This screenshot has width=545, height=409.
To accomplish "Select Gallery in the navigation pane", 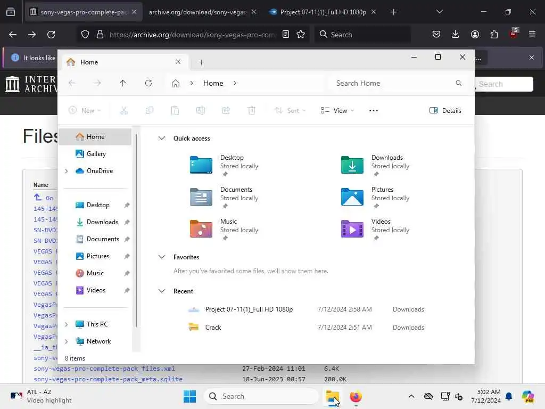I will (x=96, y=154).
